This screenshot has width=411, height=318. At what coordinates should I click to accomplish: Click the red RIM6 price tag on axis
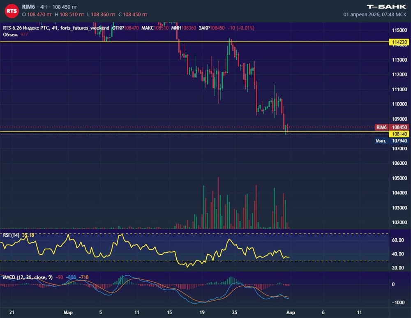point(381,127)
